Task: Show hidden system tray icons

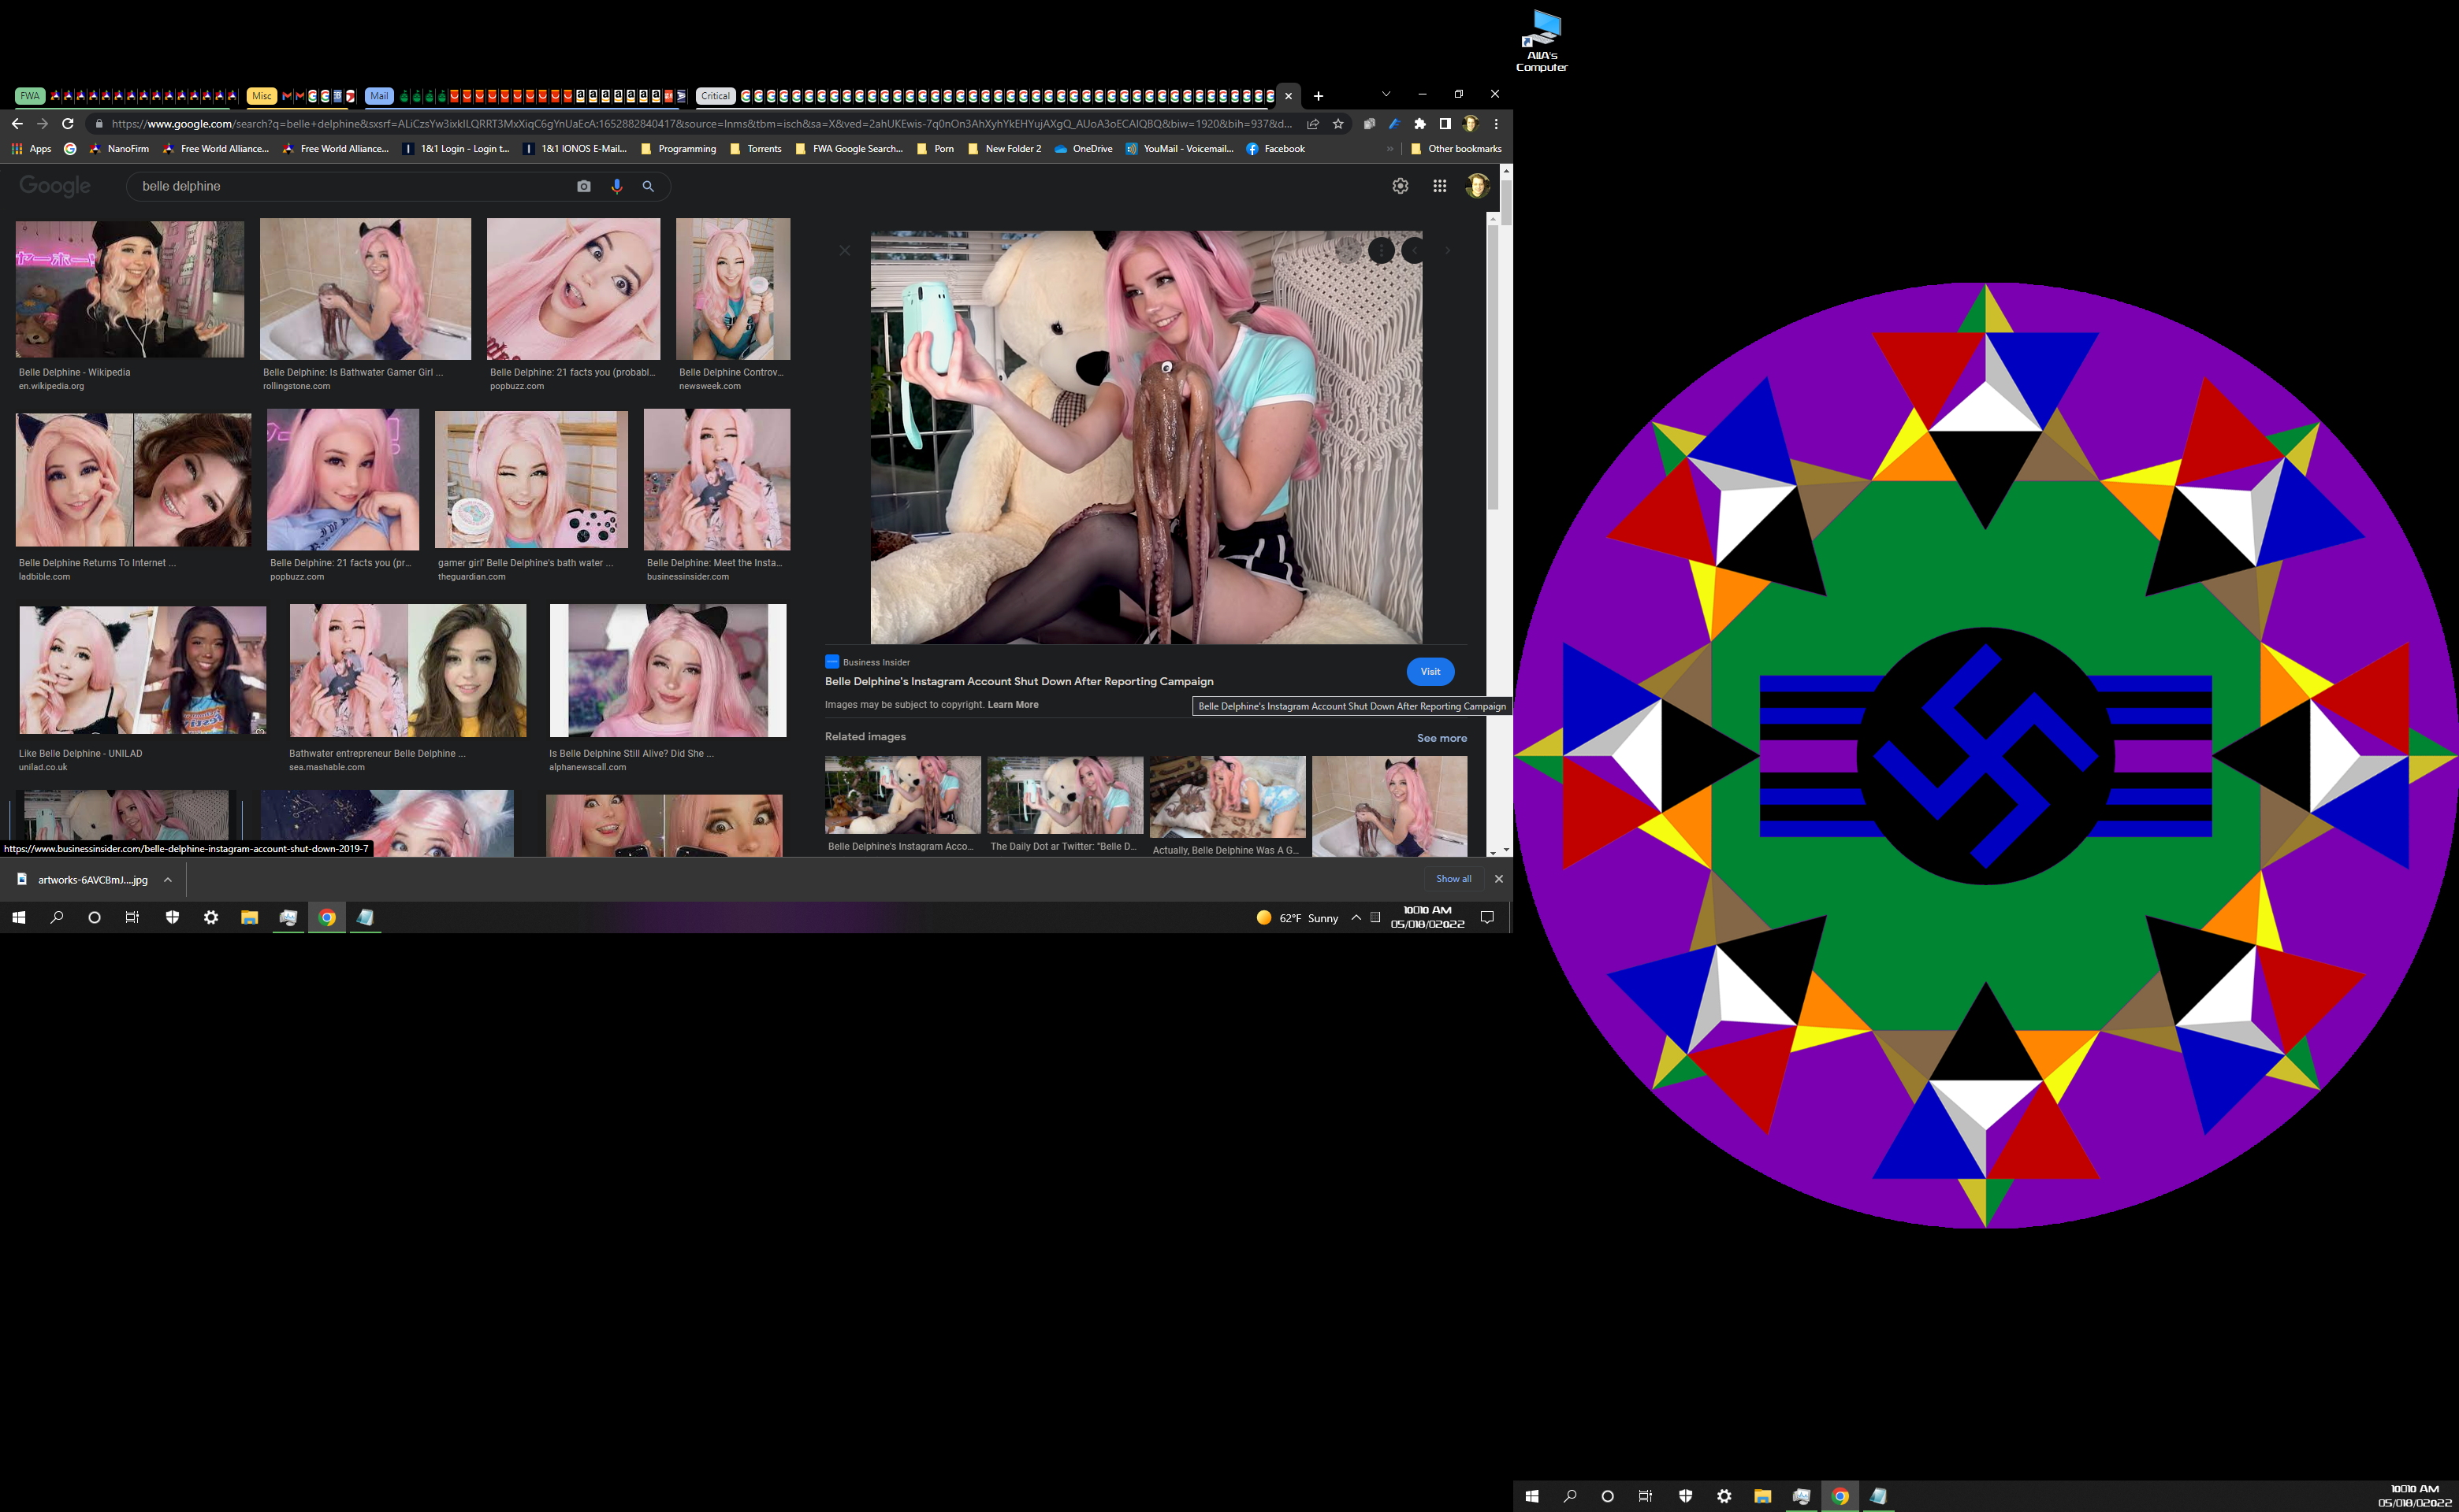Action: click(x=1355, y=918)
